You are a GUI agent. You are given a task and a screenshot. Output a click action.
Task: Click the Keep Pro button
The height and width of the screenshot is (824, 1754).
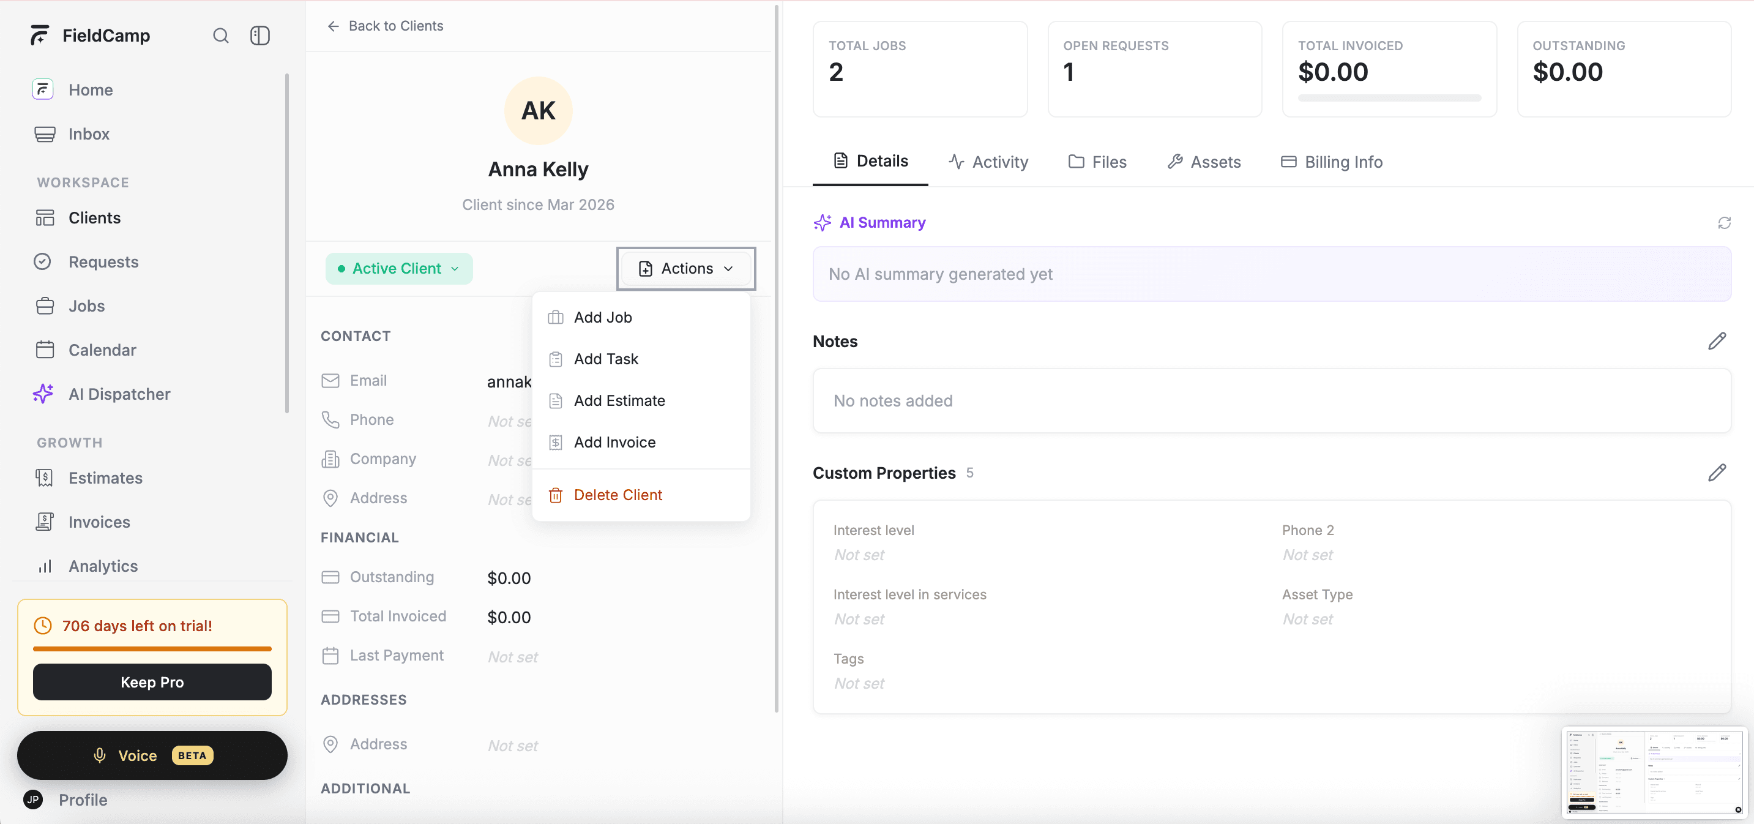[x=152, y=682]
